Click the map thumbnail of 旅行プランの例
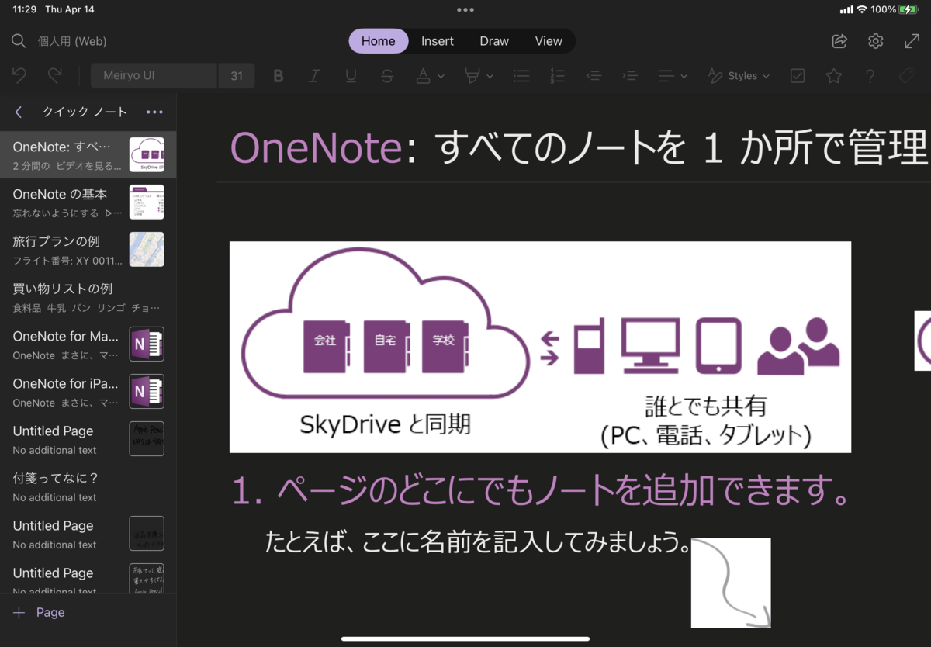 coord(147,249)
